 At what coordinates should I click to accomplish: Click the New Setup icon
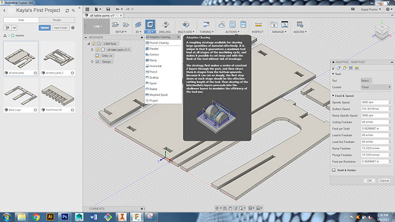pos(116,24)
